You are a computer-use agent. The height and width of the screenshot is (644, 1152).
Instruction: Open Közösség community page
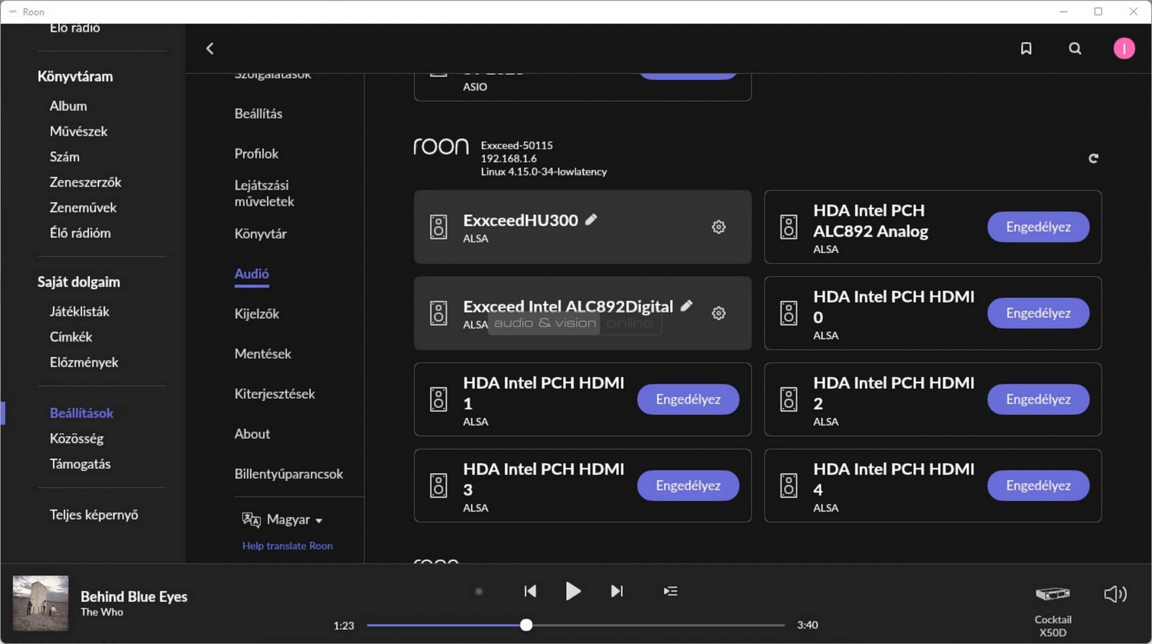coord(77,438)
